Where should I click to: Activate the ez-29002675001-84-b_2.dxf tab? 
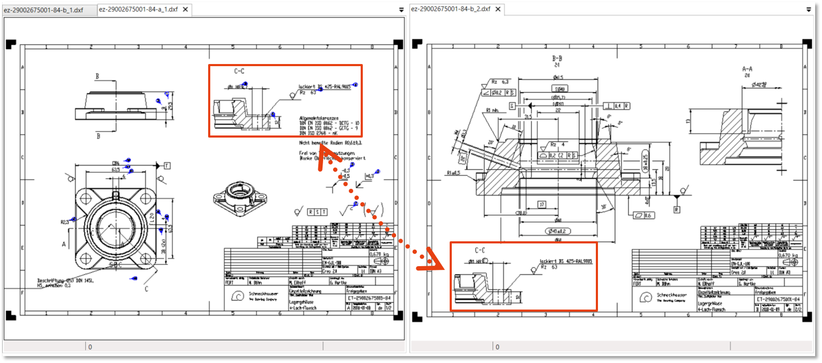[x=450, y=10]
